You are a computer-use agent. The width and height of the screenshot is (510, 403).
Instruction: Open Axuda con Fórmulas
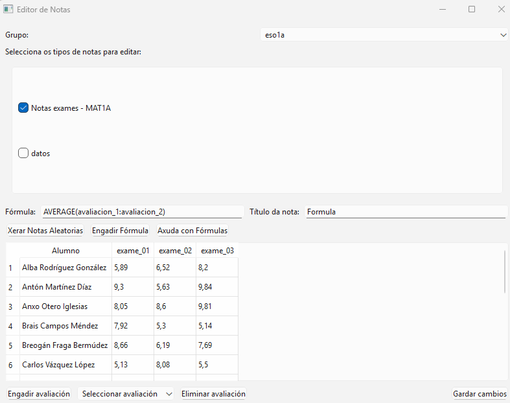tap(192, 231)
